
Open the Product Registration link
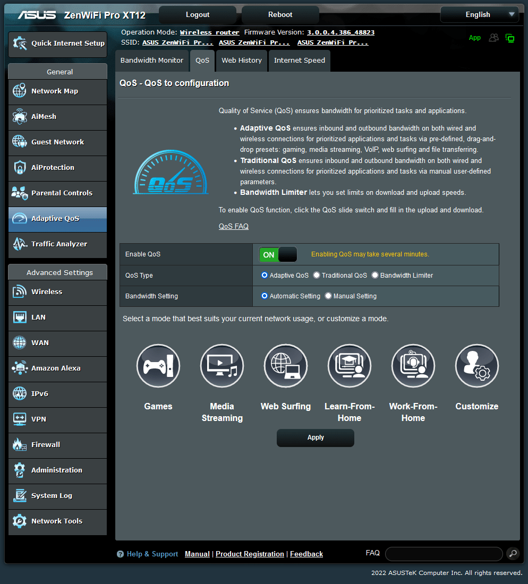click(250, 554)
